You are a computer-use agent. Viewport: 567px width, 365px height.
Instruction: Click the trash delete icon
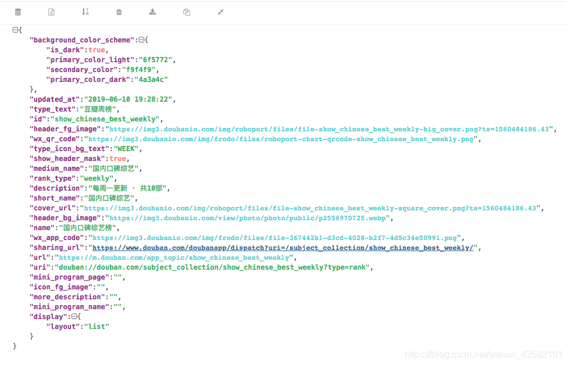pos(119,12)
